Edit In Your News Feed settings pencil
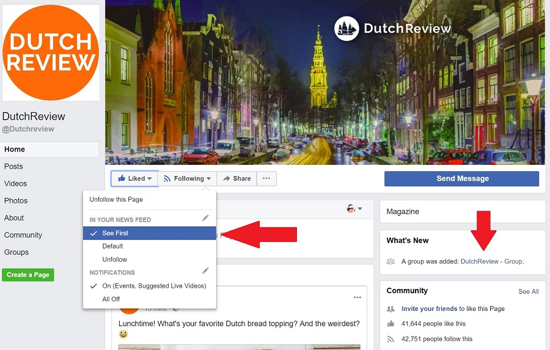550x350 pixels. (x=205, y=218)
